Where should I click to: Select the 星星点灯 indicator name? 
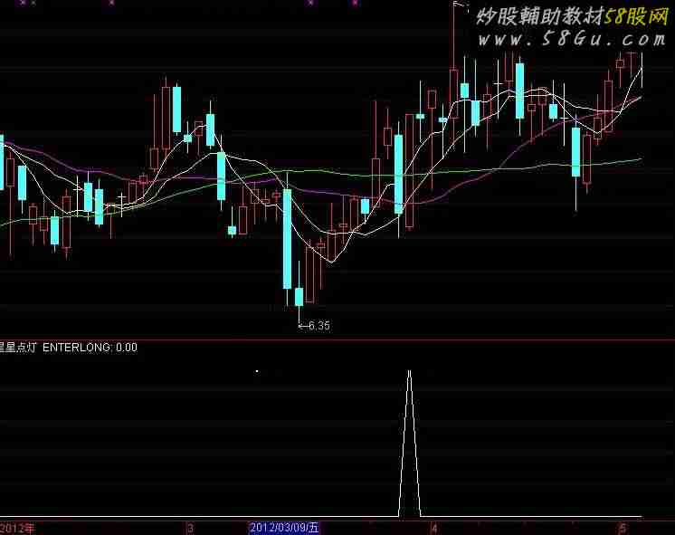[x=18, y=347]
